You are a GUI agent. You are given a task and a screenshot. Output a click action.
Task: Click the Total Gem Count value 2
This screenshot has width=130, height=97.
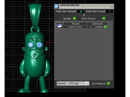(x=109, y=12)
